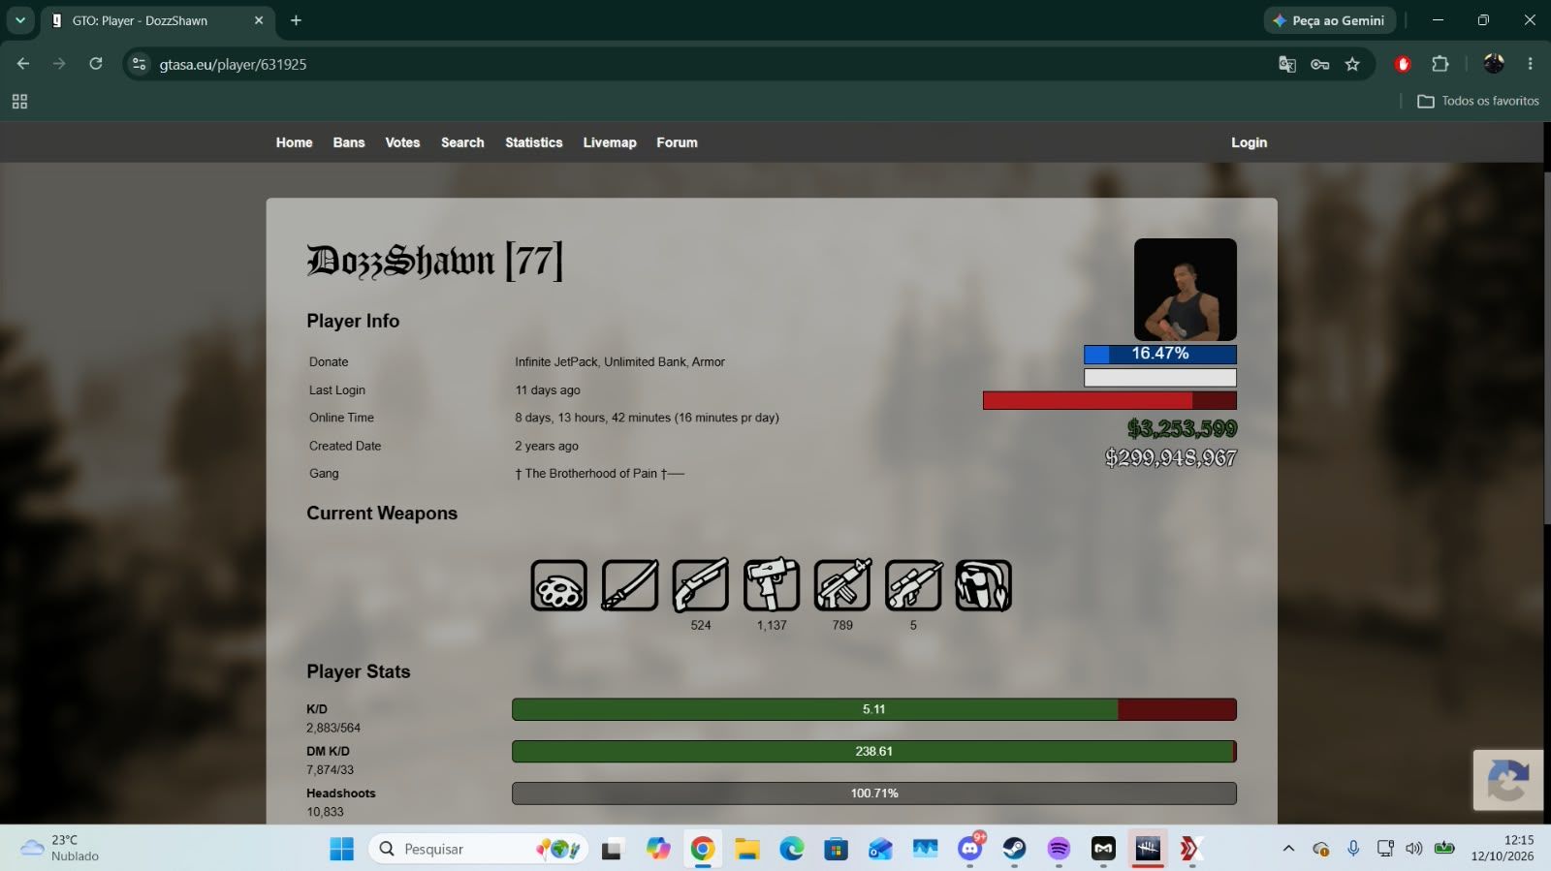Click the shotgun weapon icon with 524 ammo
This screenshot has height=871, width=1551.
pyautogui.click(x=701, y=585)
